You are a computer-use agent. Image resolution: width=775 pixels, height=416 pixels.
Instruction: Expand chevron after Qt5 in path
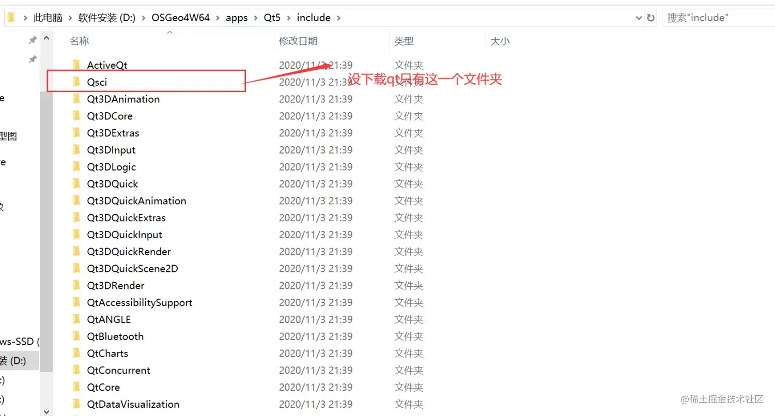click(x=288, y=18)
